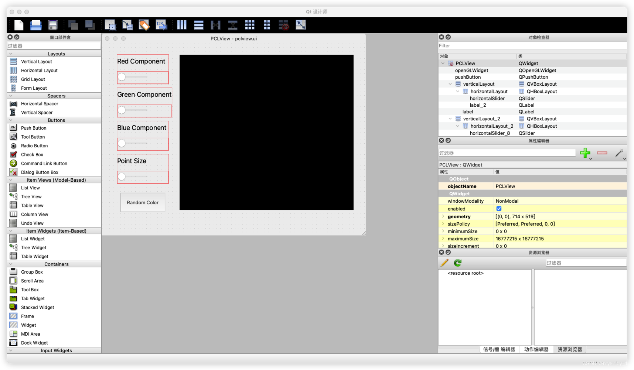634x370 pixels.
Task: Click the Adjust Size toolbar icon
Action: pyautogui.click(x=301, y=25)
